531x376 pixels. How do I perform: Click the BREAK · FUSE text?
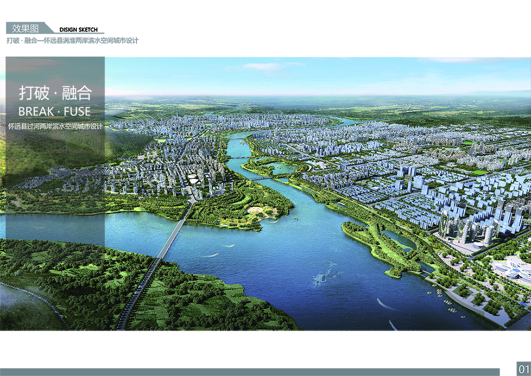(x=55, y=111)
